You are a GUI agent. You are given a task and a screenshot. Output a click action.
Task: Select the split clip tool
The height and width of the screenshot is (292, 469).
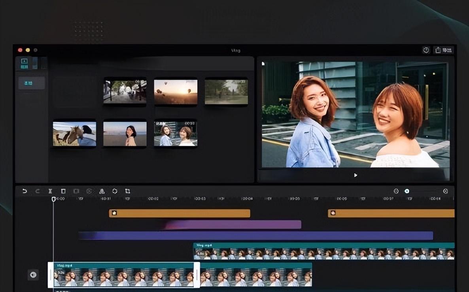click(x=50, y=191)
